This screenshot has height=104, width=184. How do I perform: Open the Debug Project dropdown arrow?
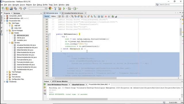(x=72, y=8)
